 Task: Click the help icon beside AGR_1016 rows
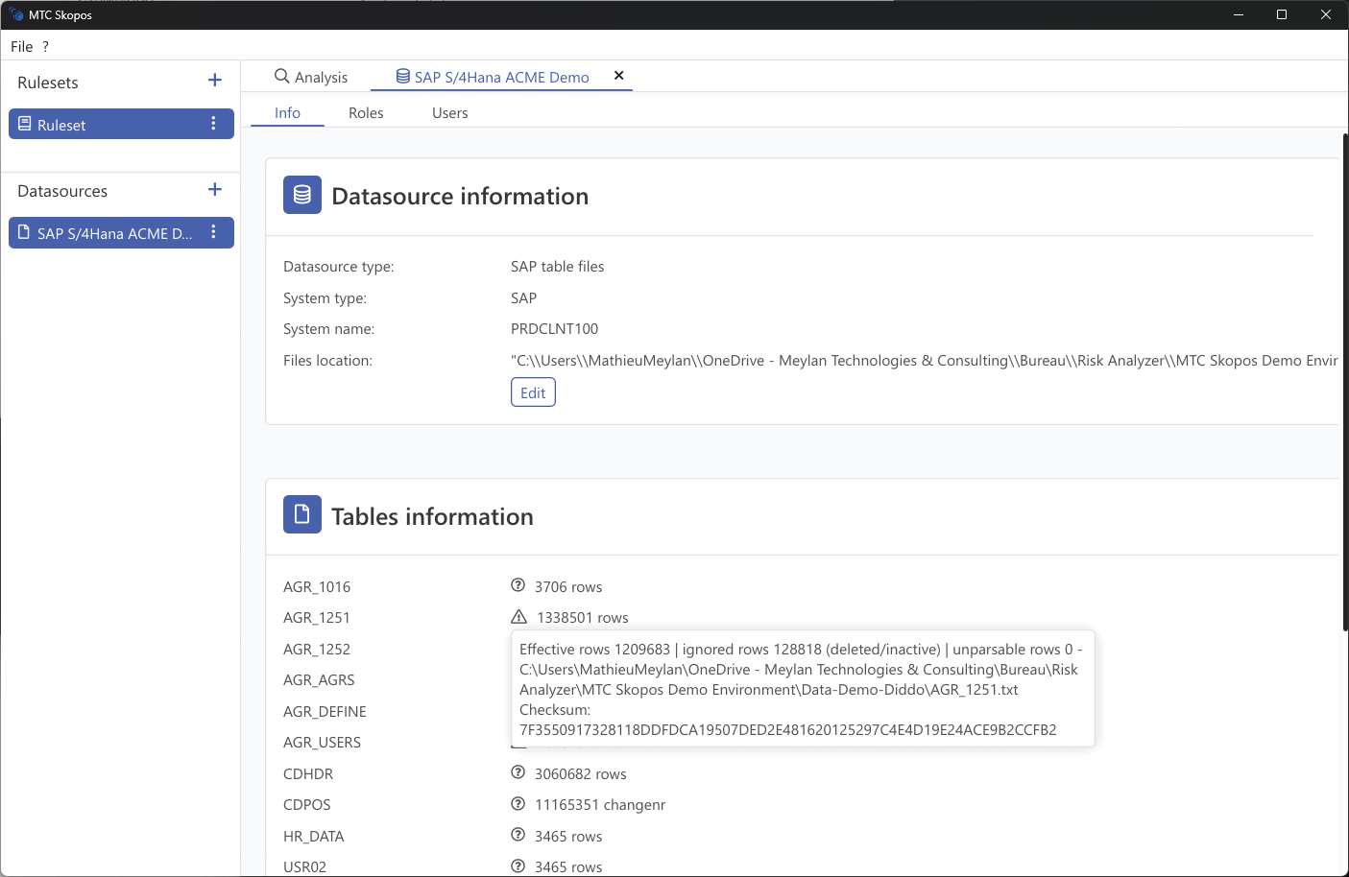click(518, 585)
